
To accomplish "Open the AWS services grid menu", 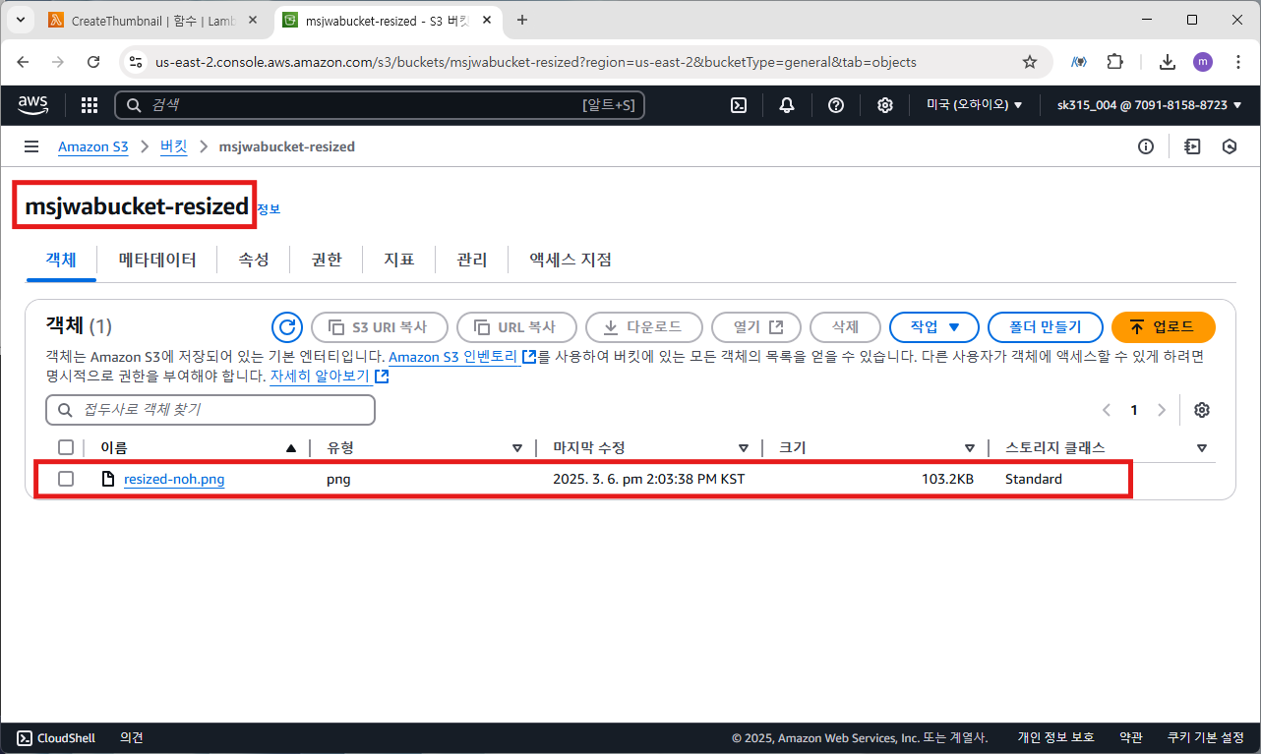I will [x=90, y=105].
